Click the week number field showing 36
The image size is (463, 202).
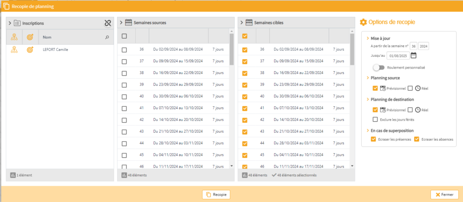tap(413, 46)
